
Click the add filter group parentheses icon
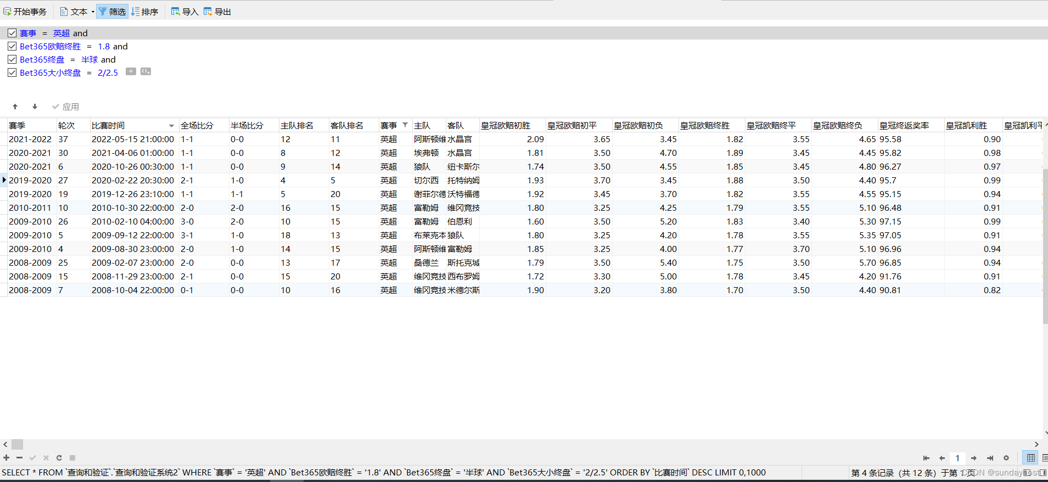[145, 71]
